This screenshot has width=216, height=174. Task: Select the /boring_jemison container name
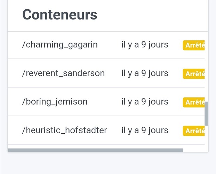pos(55,102)
